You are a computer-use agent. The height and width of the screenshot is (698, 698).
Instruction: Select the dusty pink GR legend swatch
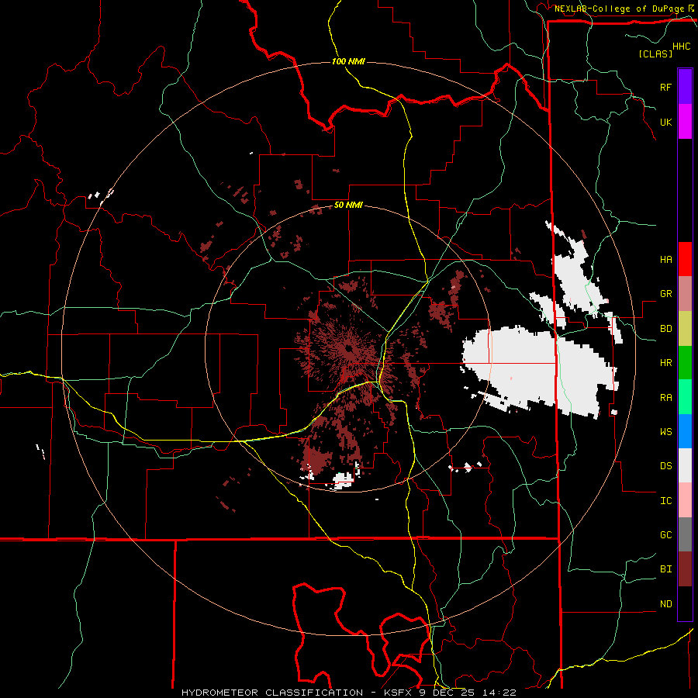pos(685,293)
